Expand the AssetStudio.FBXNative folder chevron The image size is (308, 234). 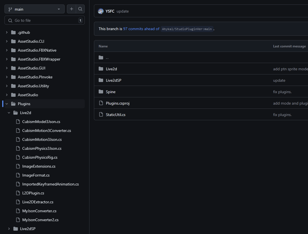[7, 50]
